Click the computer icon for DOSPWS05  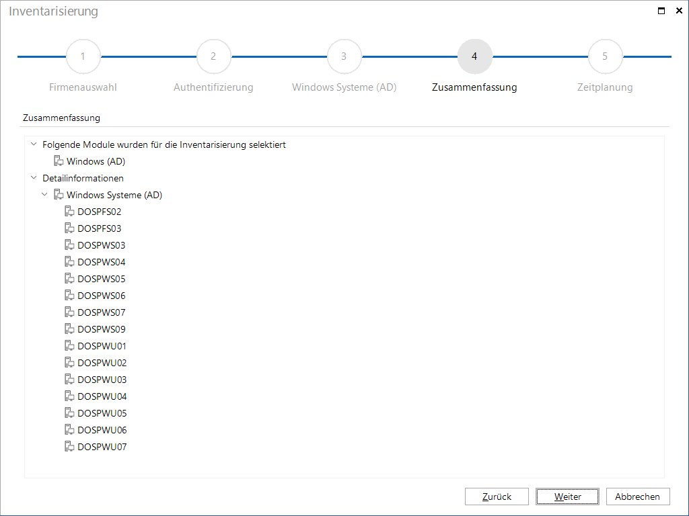tap(69, 279)
